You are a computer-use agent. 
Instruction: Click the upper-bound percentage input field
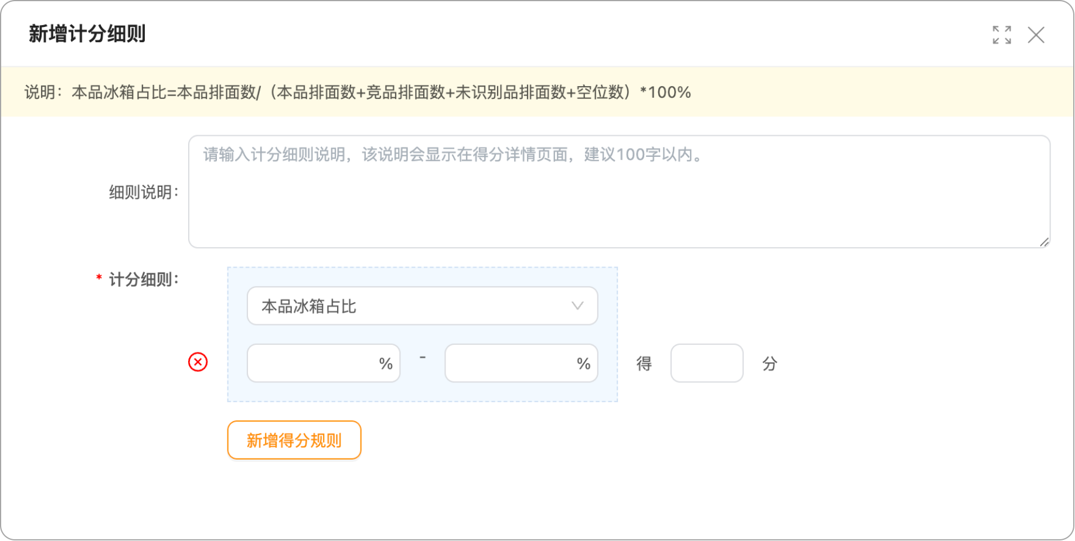(521, 364)
